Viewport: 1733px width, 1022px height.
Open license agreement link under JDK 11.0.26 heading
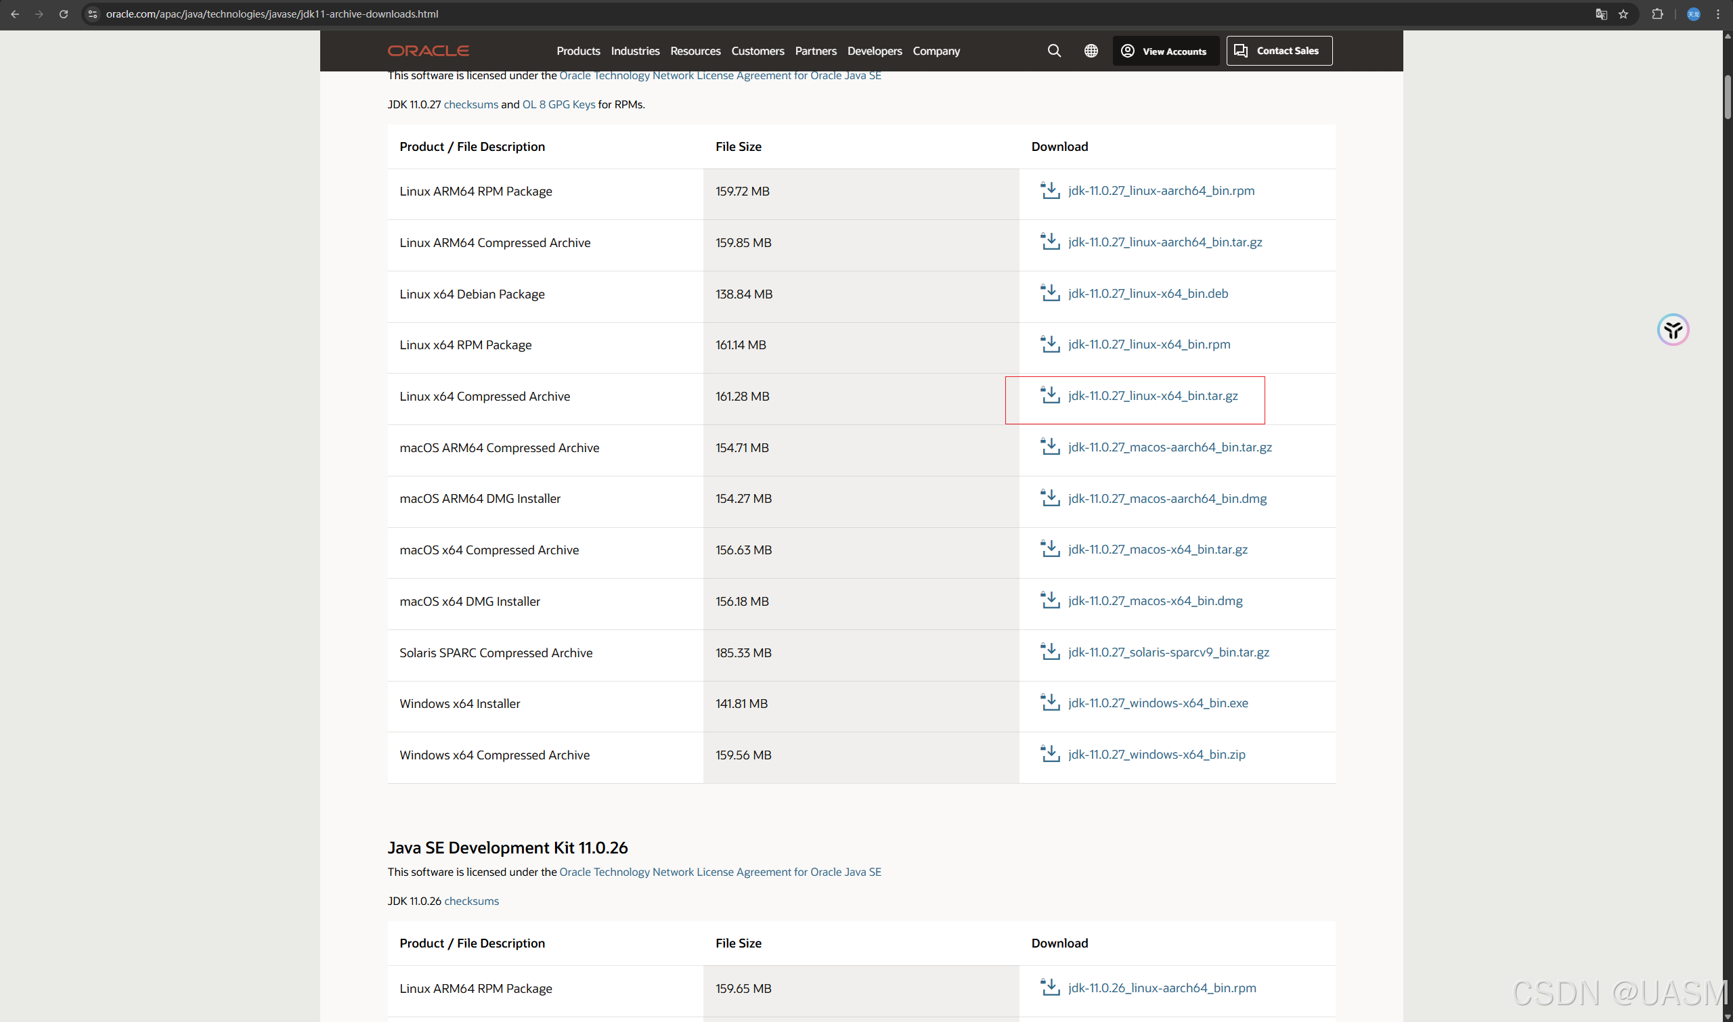pos(720,872)
